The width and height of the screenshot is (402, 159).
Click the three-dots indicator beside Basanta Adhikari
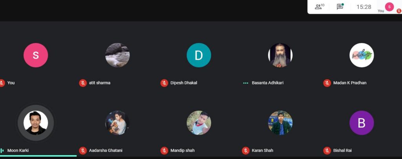pyautogui.click(x=246, y=83)
